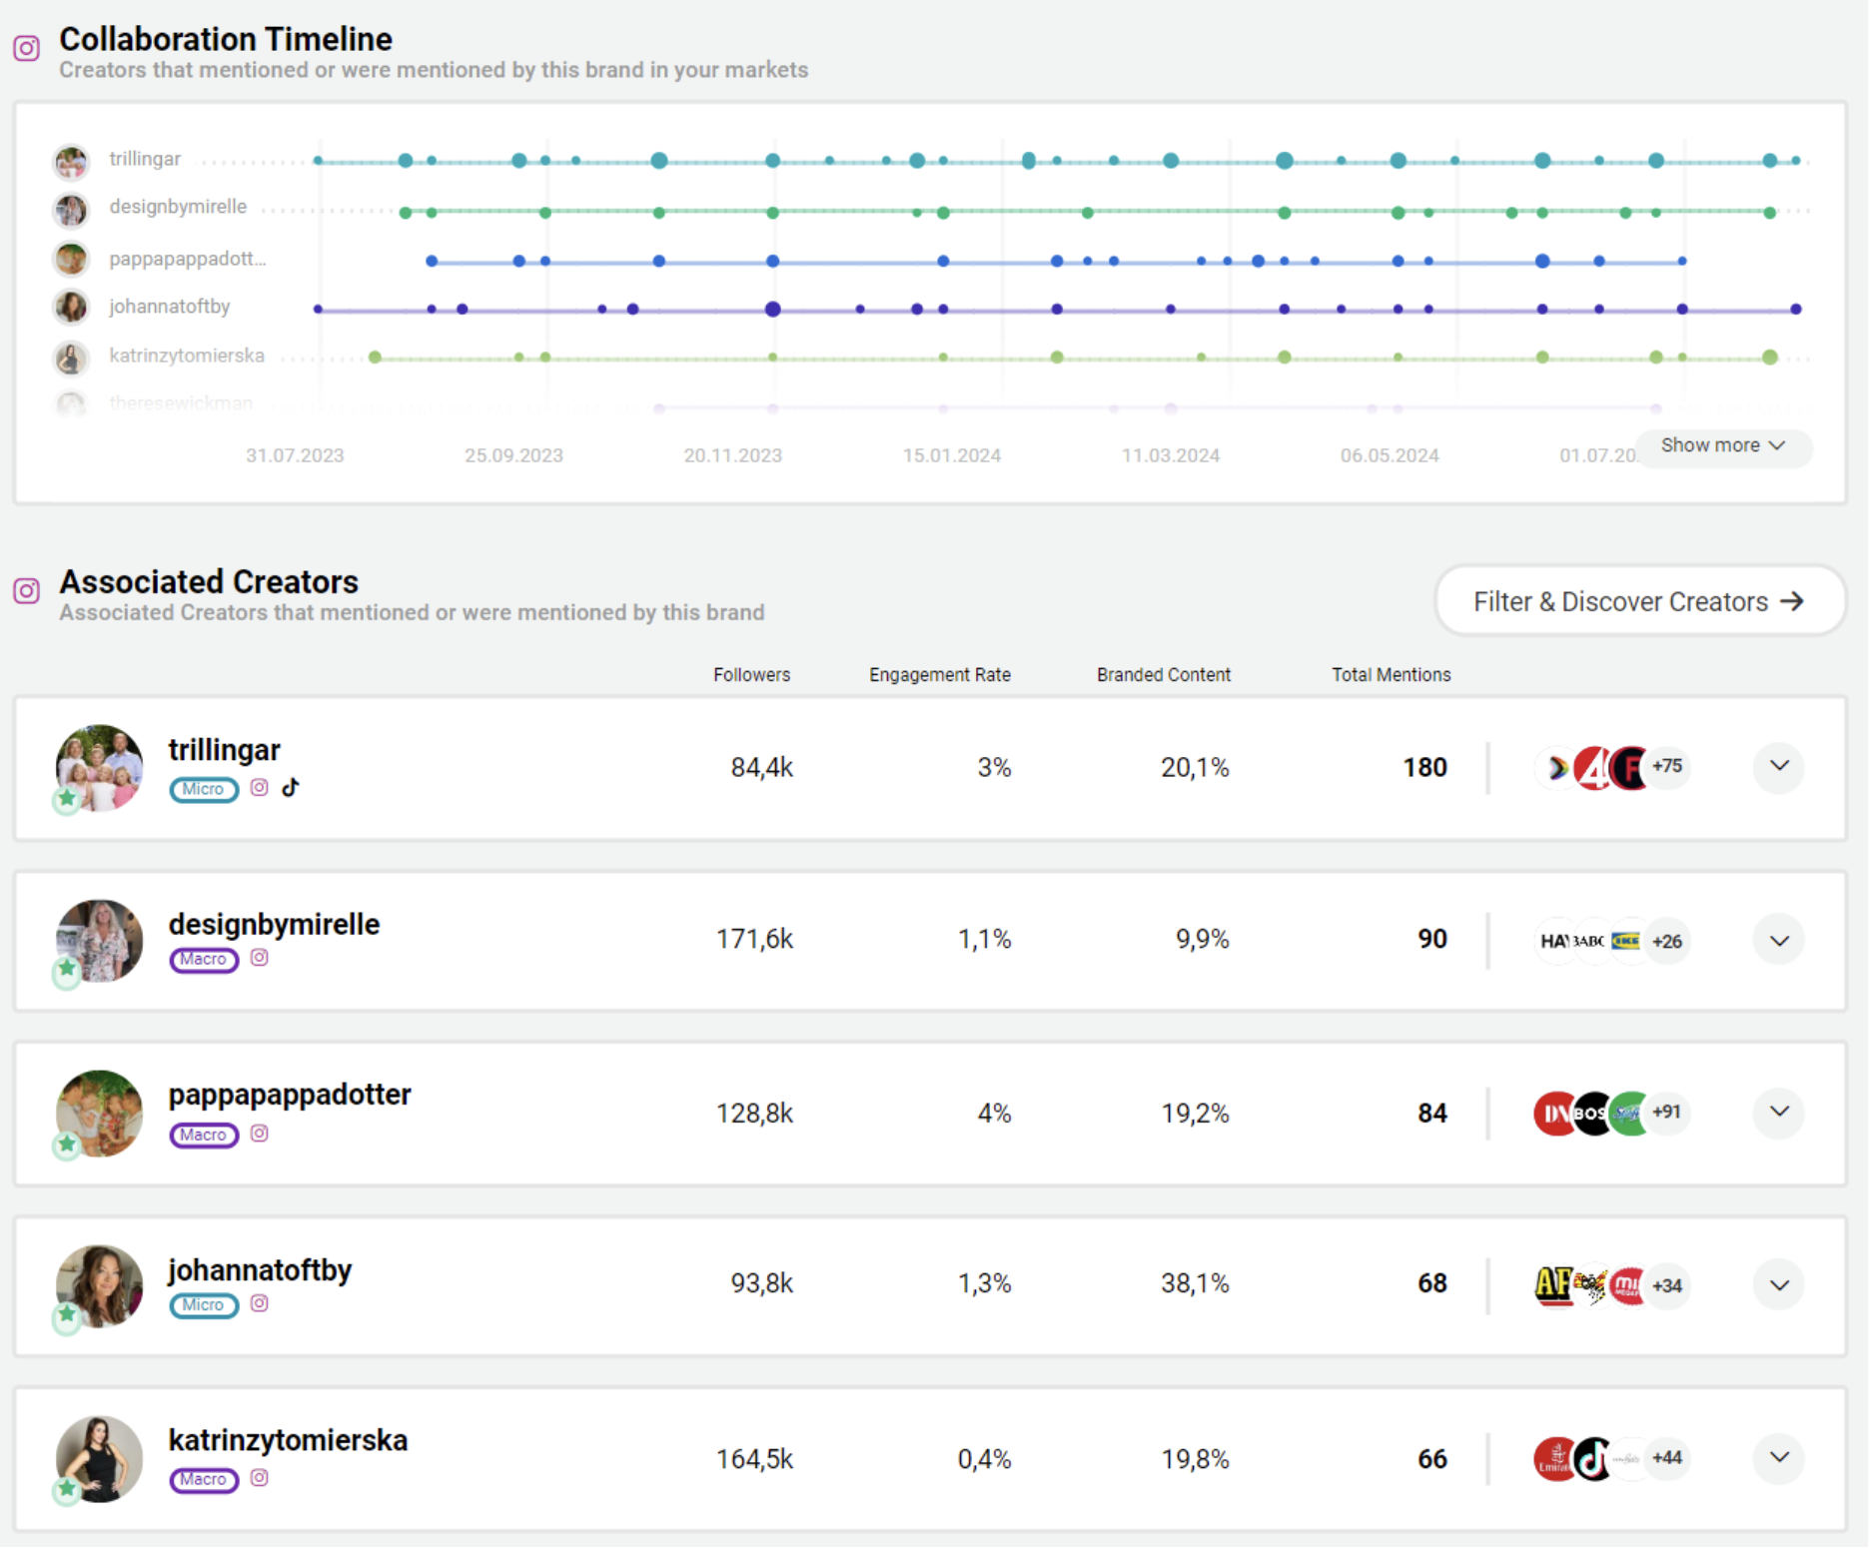Click Filter & Discover Creators button
Viewport: 1870px width, 1548px height.
tap(1639, 601)
